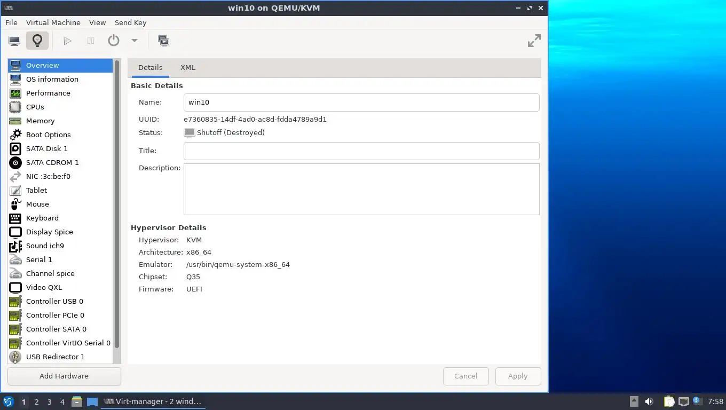Viewport: 726px width, 410px height.
Task: Power on the virtual machine
Action: click(67, 41)
